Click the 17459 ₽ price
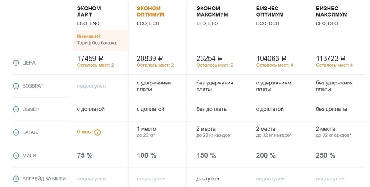Screen dimensions: 370x187 click(x=90, y=58)
